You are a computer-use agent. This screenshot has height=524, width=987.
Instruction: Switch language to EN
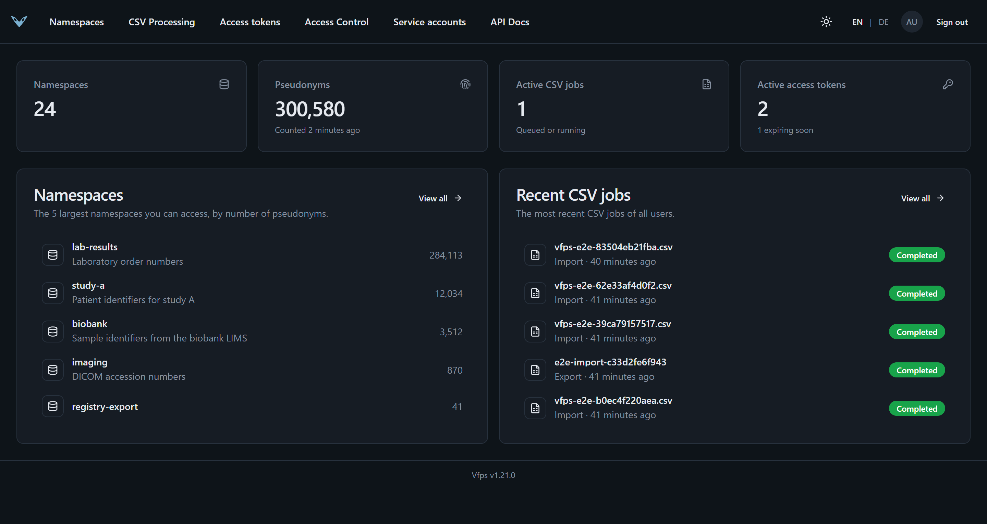[857, 22]
